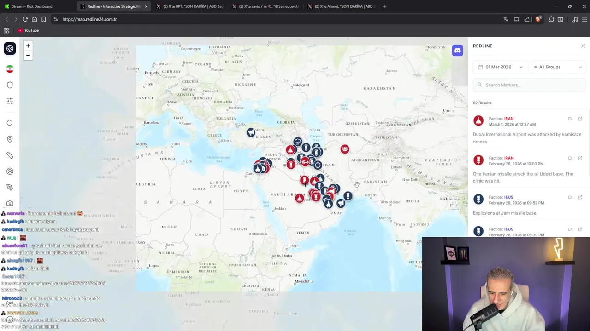Open the All Groups dropdown

coord(558,67)
